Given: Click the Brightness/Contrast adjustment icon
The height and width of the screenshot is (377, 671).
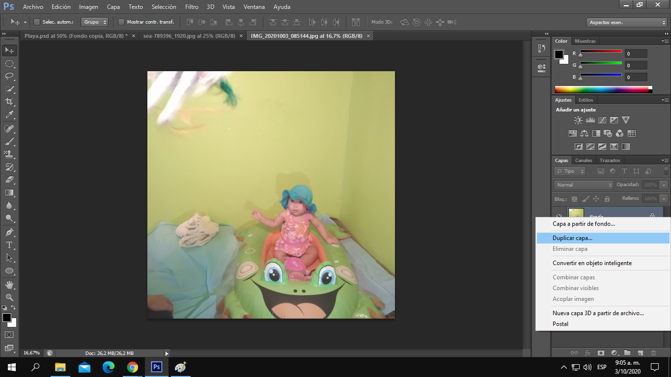Looking at the screenshot, I should pos(578,120).
